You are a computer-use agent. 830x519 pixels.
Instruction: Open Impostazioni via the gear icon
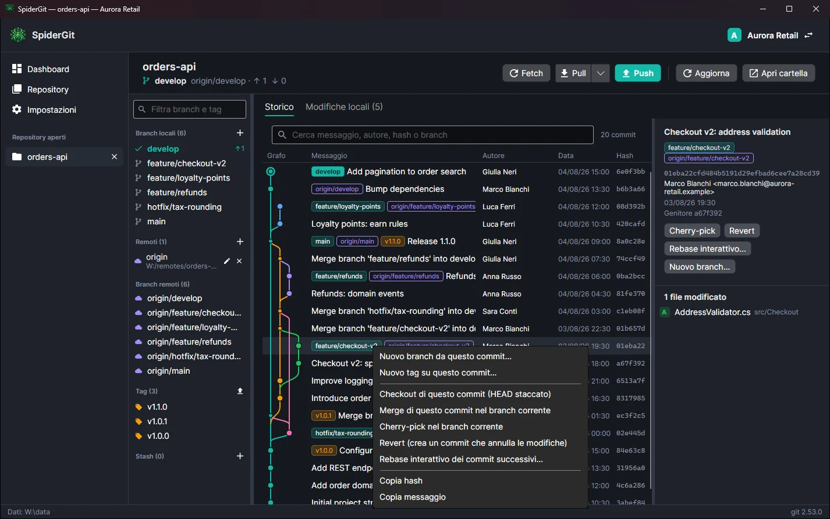[17, 110]
